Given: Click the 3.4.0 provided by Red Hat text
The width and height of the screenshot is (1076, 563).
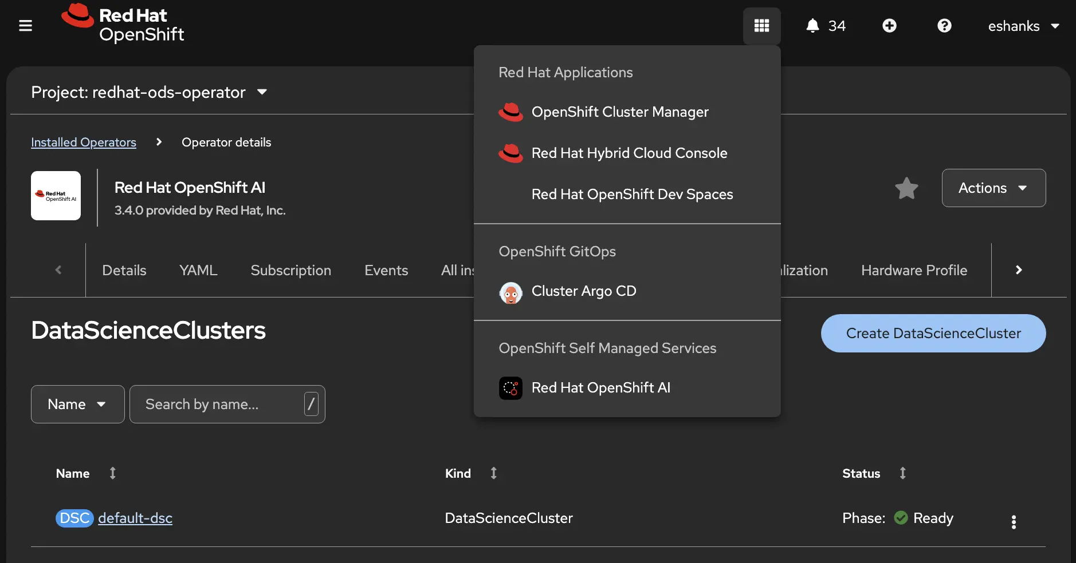Looking at the screenshot, I should (x=200, y=210).
